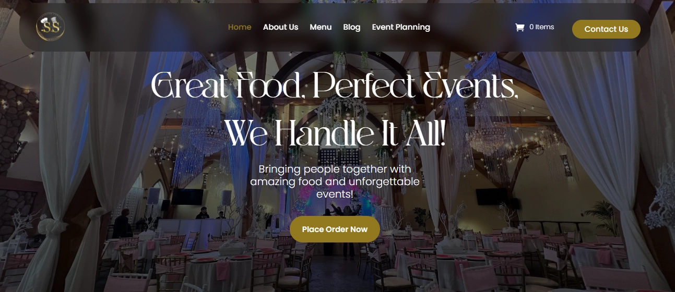Select Menu in the navigation bar
675x292 pixels.
[321, 27]
